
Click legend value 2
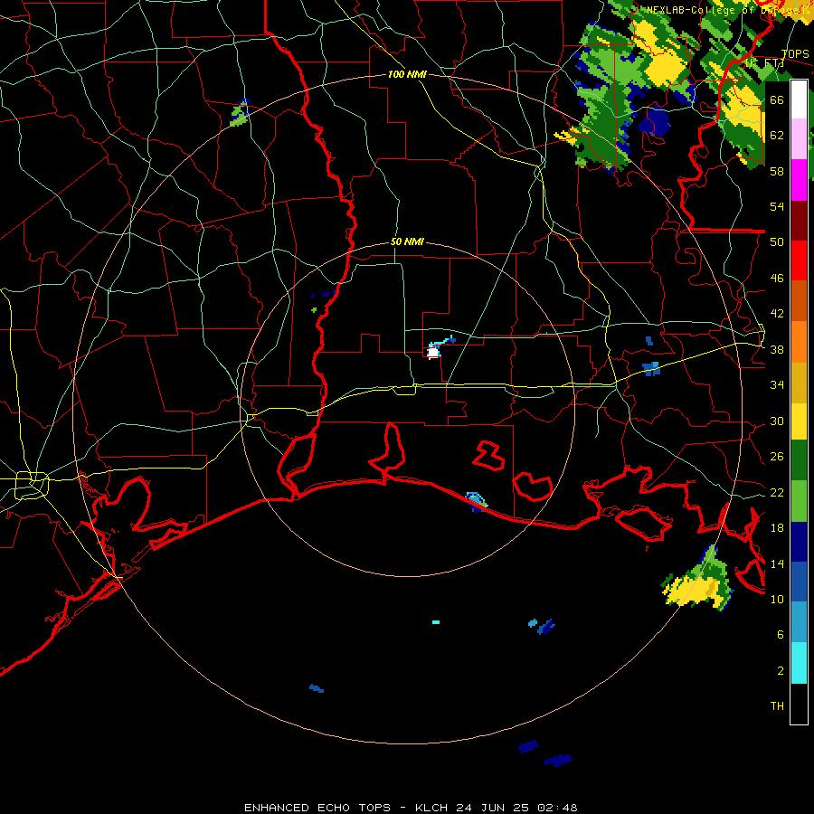pyautogui.click(x=780, y=671)
